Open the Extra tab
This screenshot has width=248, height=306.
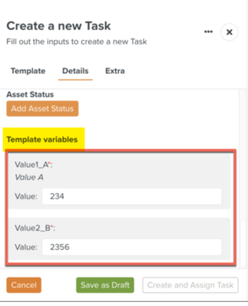[115, 71]
